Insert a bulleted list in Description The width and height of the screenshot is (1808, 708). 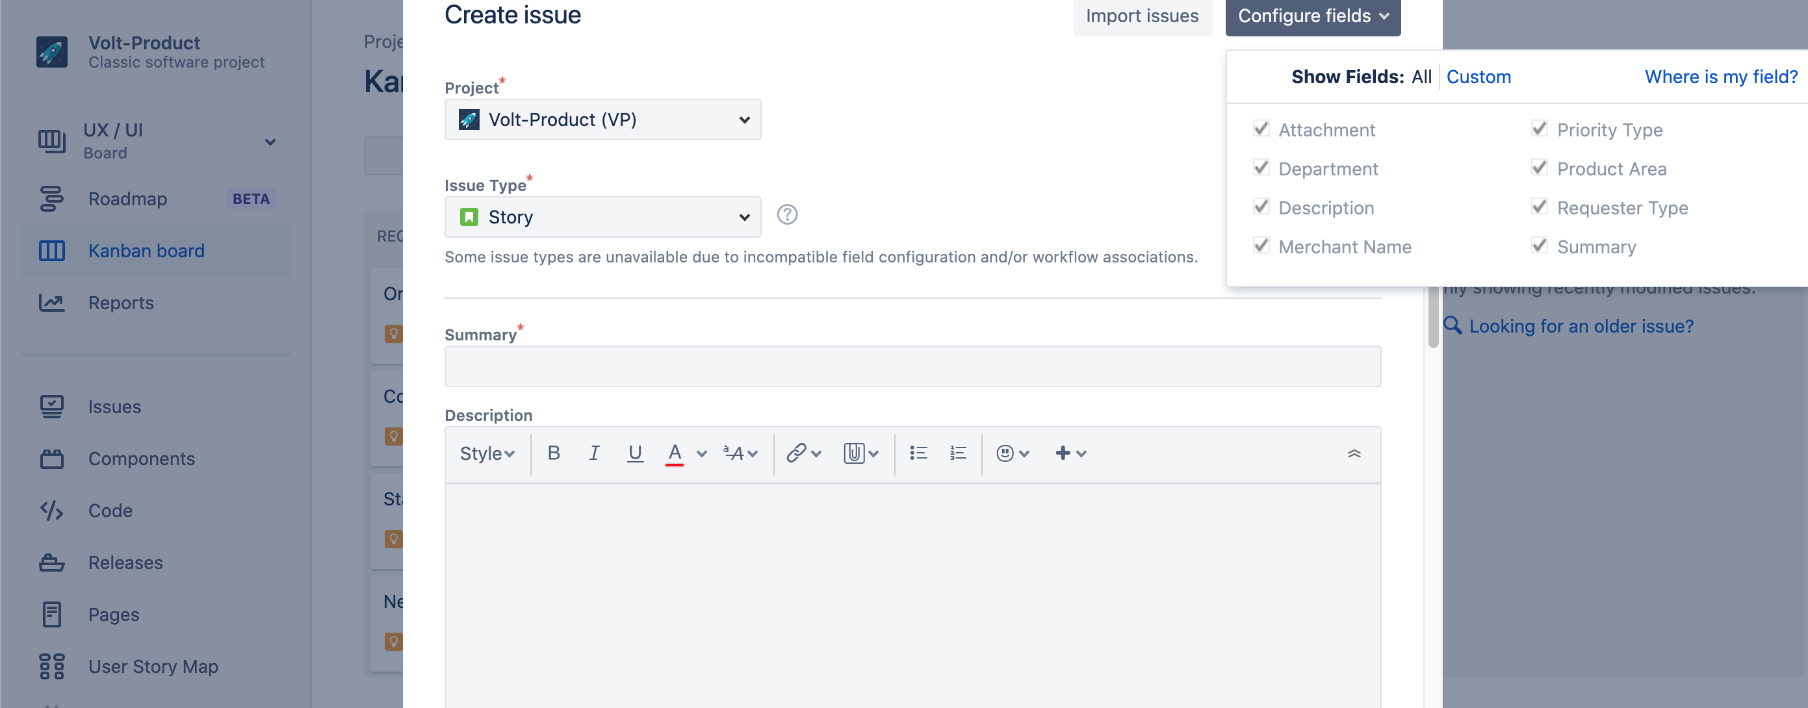(918, 453)
